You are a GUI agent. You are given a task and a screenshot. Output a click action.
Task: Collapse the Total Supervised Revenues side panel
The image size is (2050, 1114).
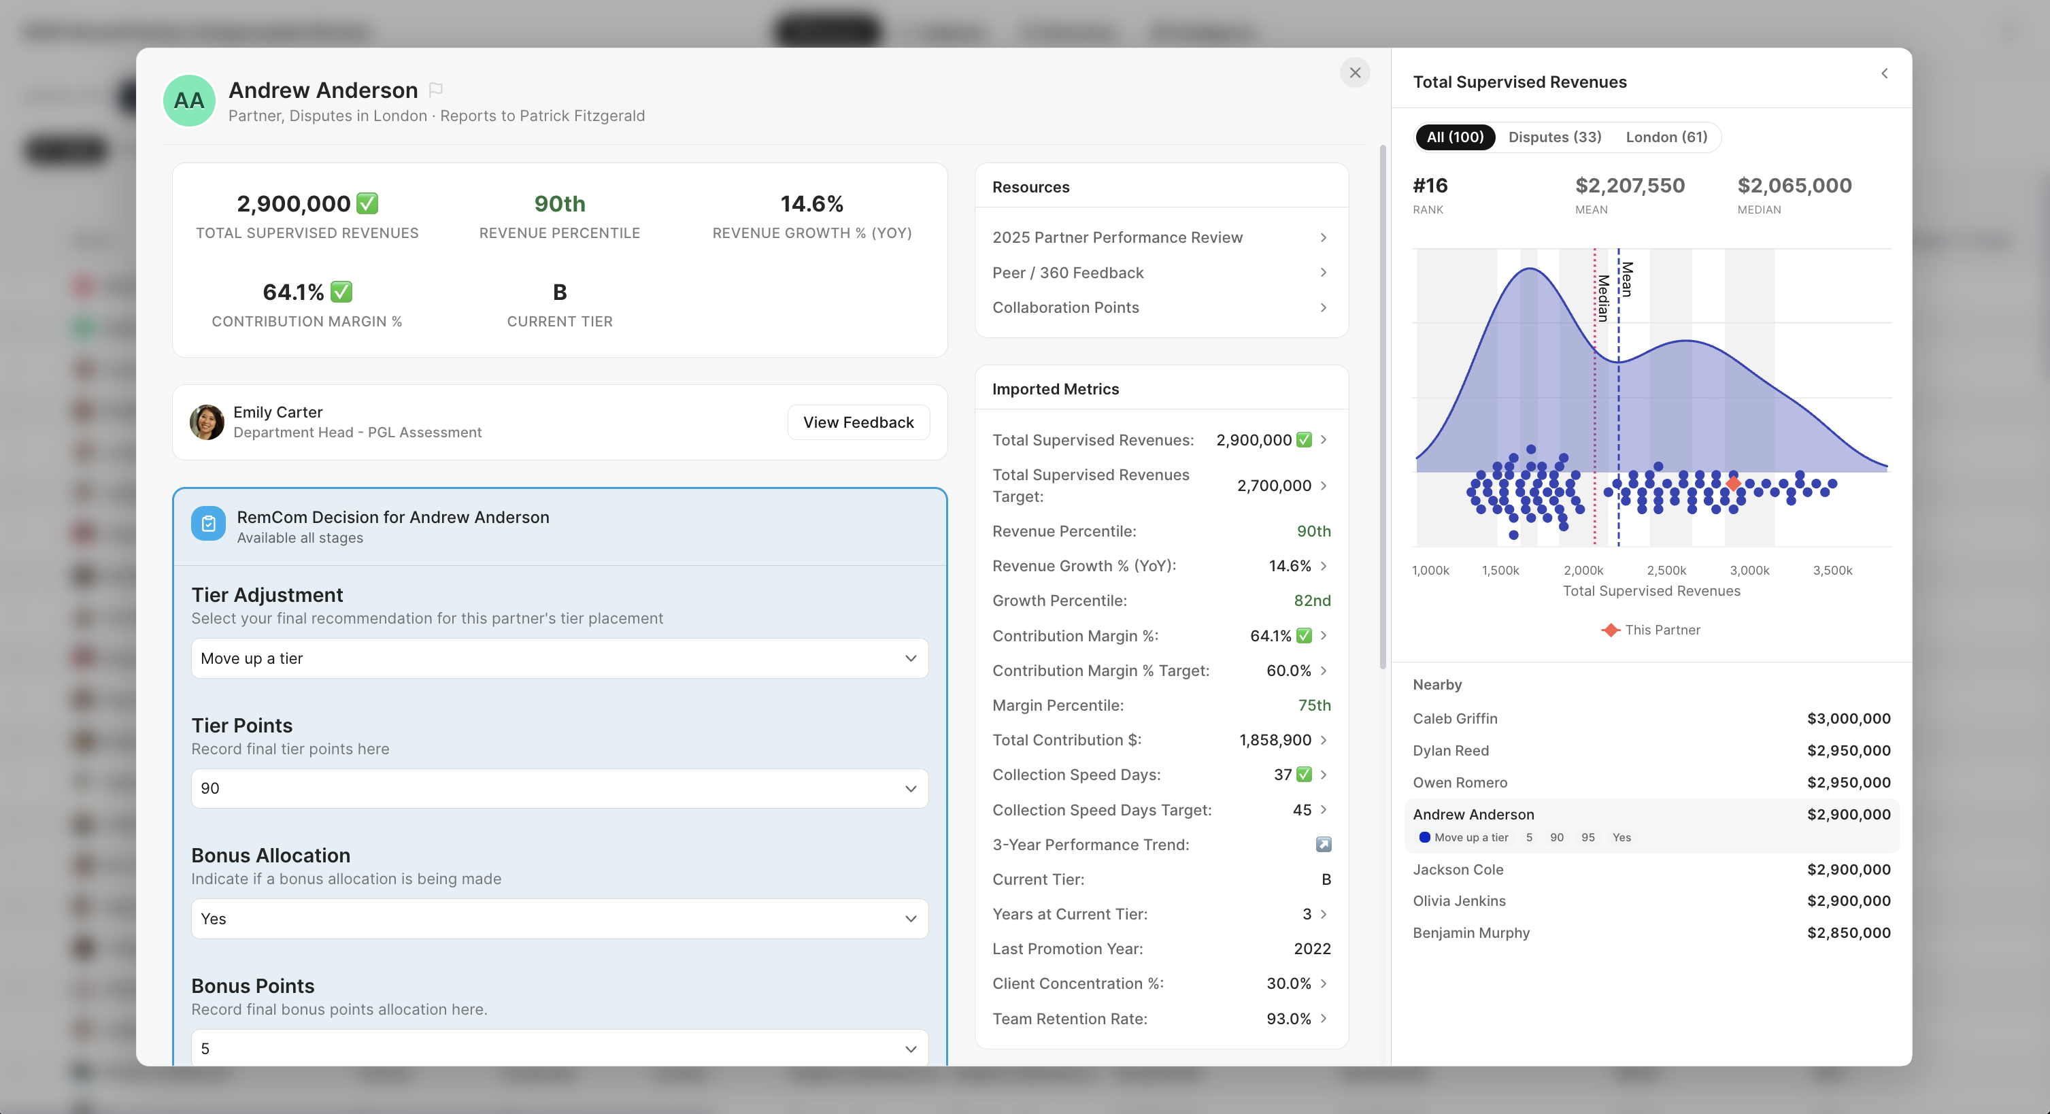[x=1885, y=73]
